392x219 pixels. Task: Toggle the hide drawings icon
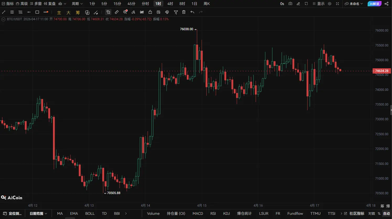click(167, 12)
